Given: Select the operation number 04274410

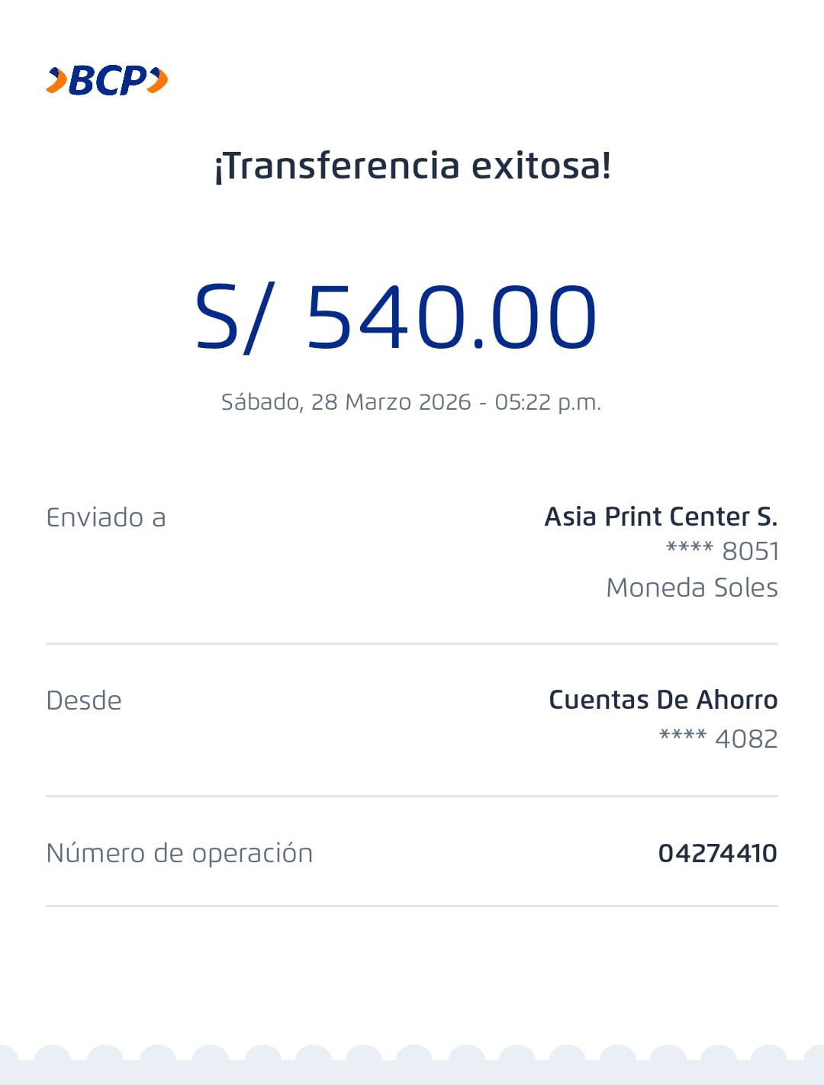Looking at the screenshot, I should click(717, 853).
